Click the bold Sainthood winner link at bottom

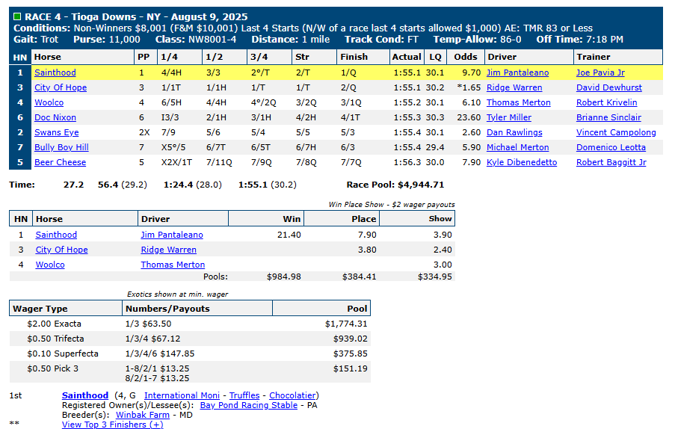(x=85, y=395)
